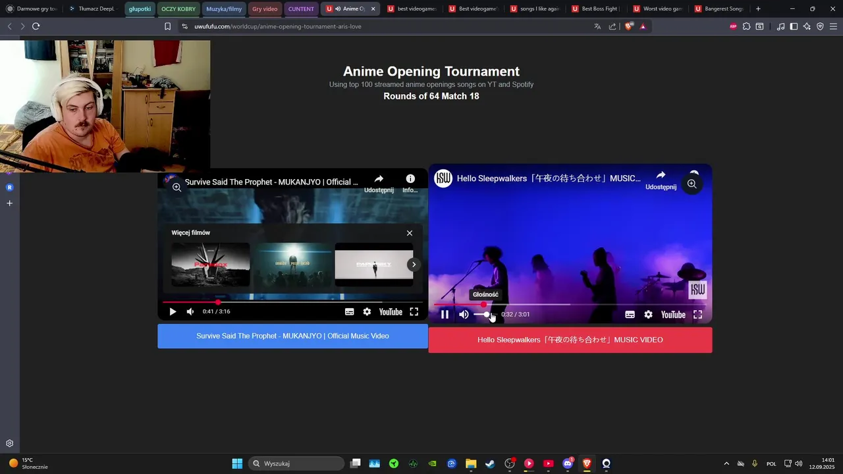Open Discord from the taskbar
843x474 pixels.
pos(568,463)
